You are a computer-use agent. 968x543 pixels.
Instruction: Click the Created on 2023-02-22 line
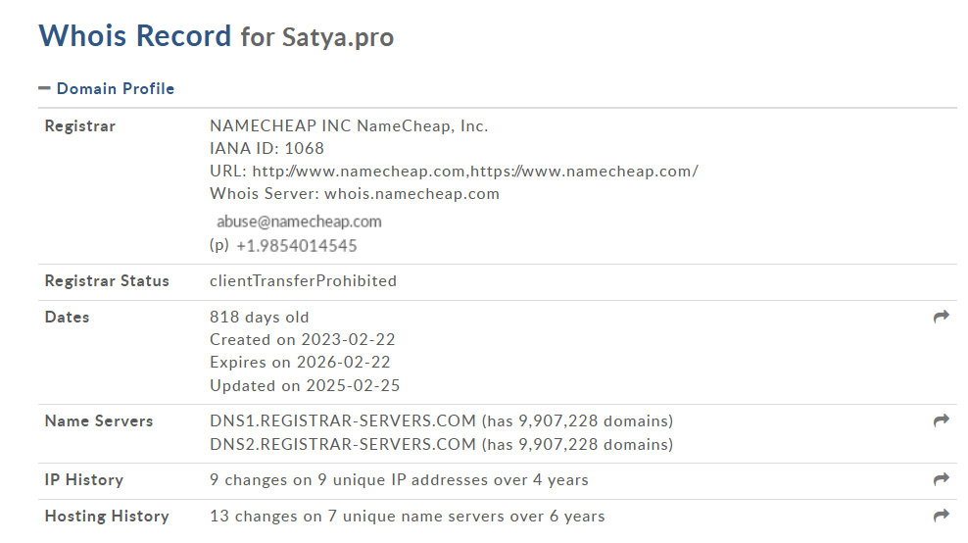[303, 340]
